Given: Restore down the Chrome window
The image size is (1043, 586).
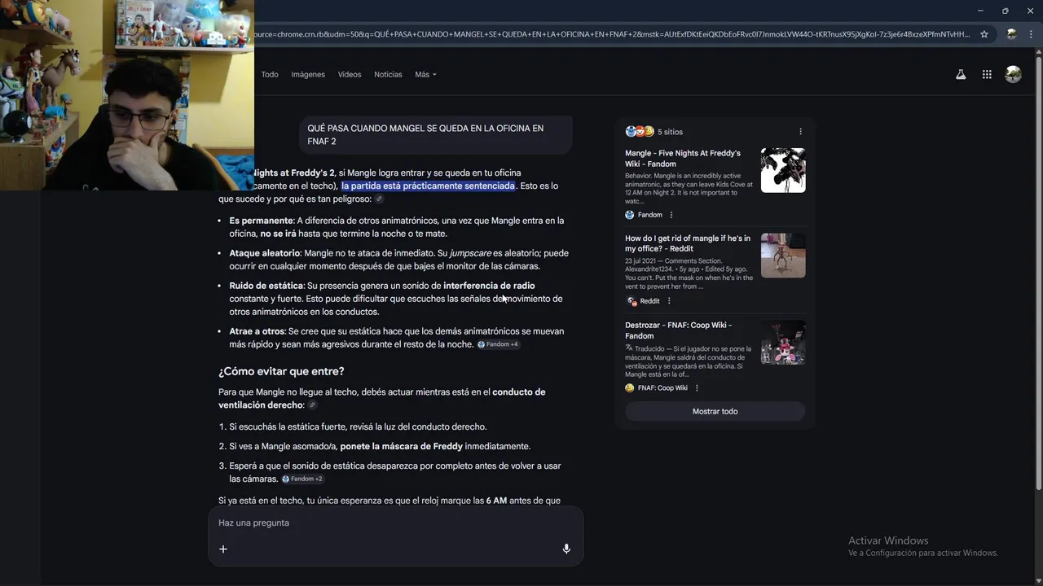Looking at the screenshot, I should (x=1005, y=11).
